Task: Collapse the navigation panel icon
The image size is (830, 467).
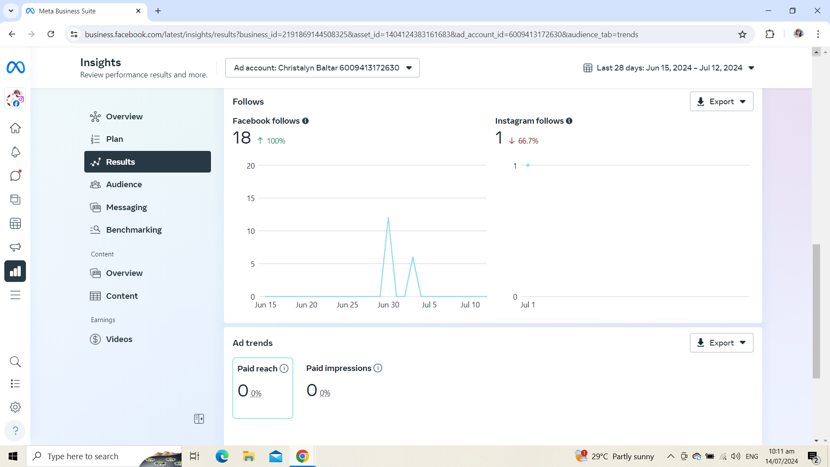Action: pos(199,419)
